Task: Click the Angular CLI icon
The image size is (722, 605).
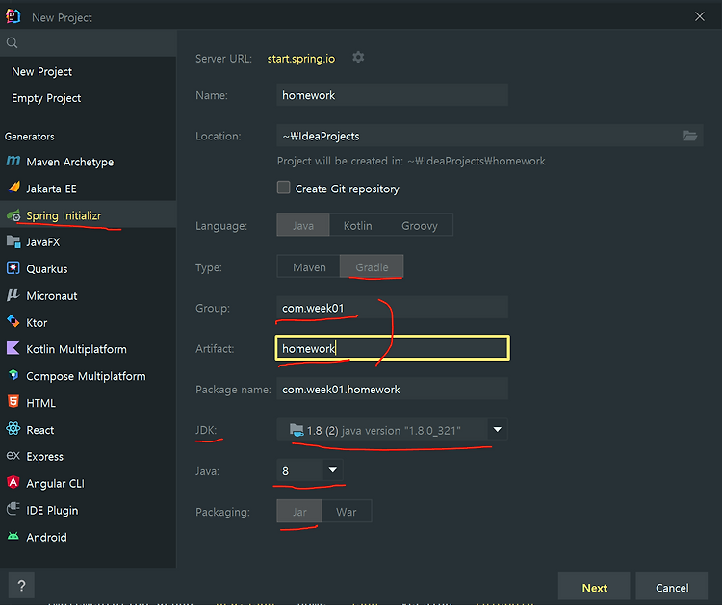Action: 13,482
